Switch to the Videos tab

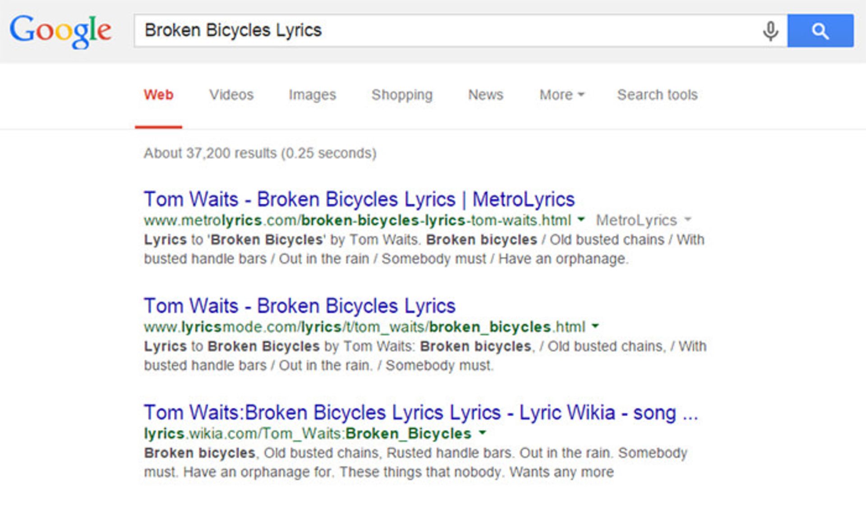coord(231,95)
